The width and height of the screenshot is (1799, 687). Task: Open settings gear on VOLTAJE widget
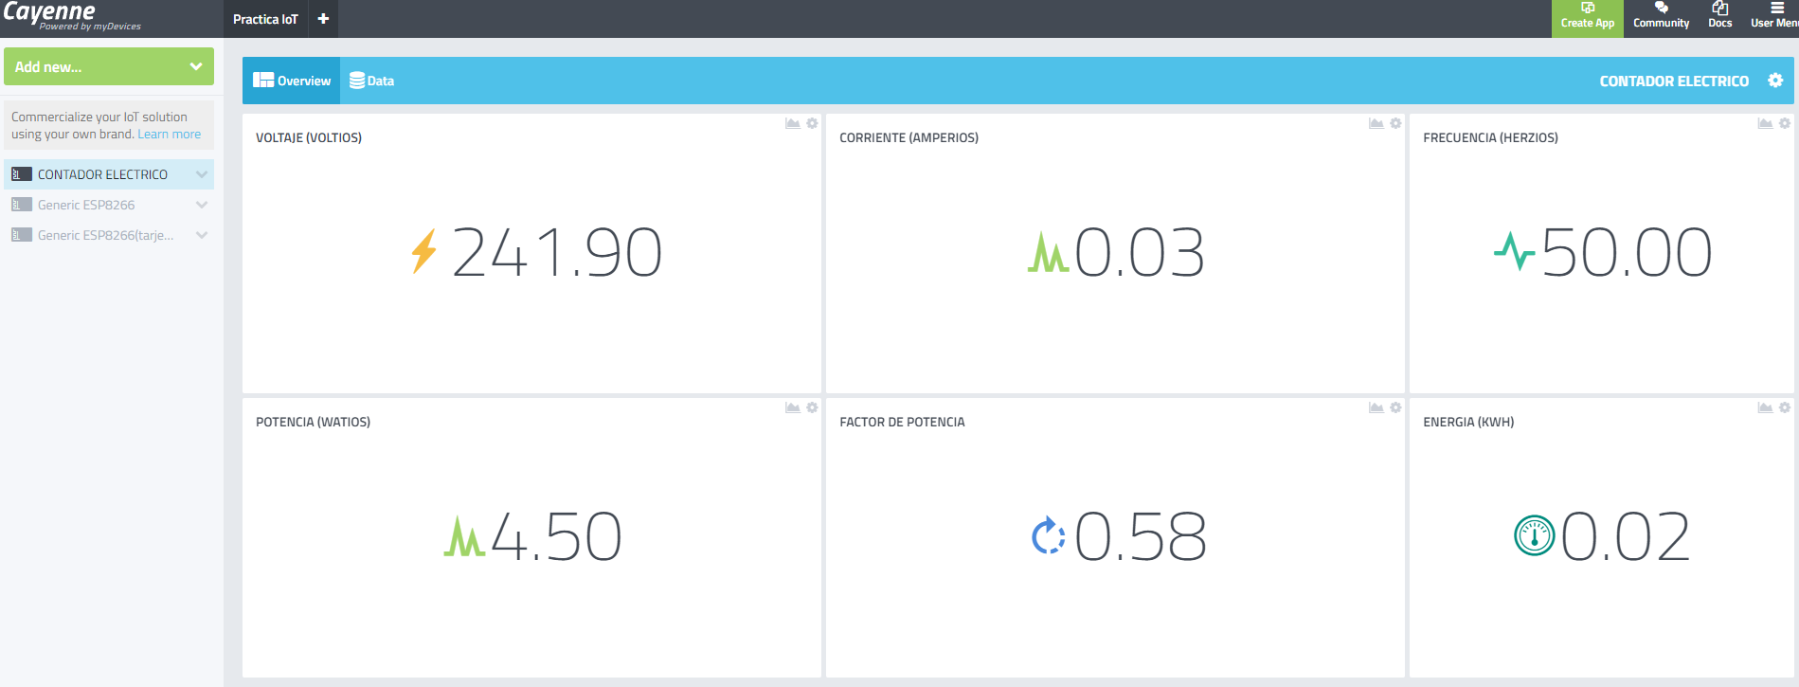coord(812,124)
